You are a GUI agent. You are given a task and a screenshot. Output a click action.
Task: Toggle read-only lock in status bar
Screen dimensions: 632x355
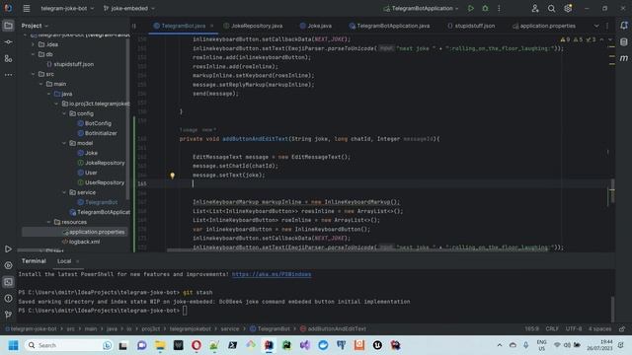coord(622,328)
